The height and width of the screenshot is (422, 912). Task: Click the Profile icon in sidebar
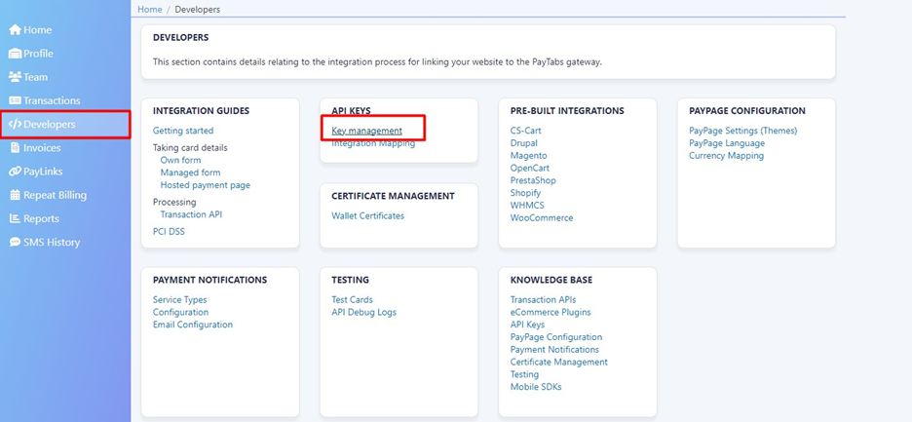15,54
